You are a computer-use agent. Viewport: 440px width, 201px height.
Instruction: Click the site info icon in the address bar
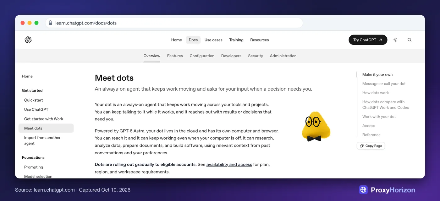(50, 23)
